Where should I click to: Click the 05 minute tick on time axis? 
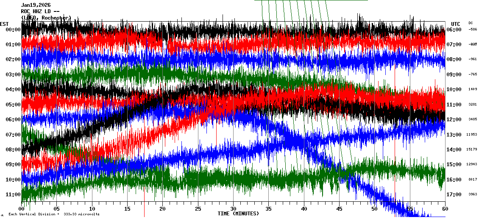[x=57, y=209]
